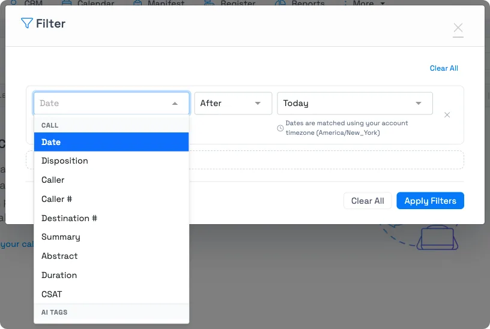This screenshot has width=490, height=329.
Task: Expand the More menu in the background nav
Action: 364,4
